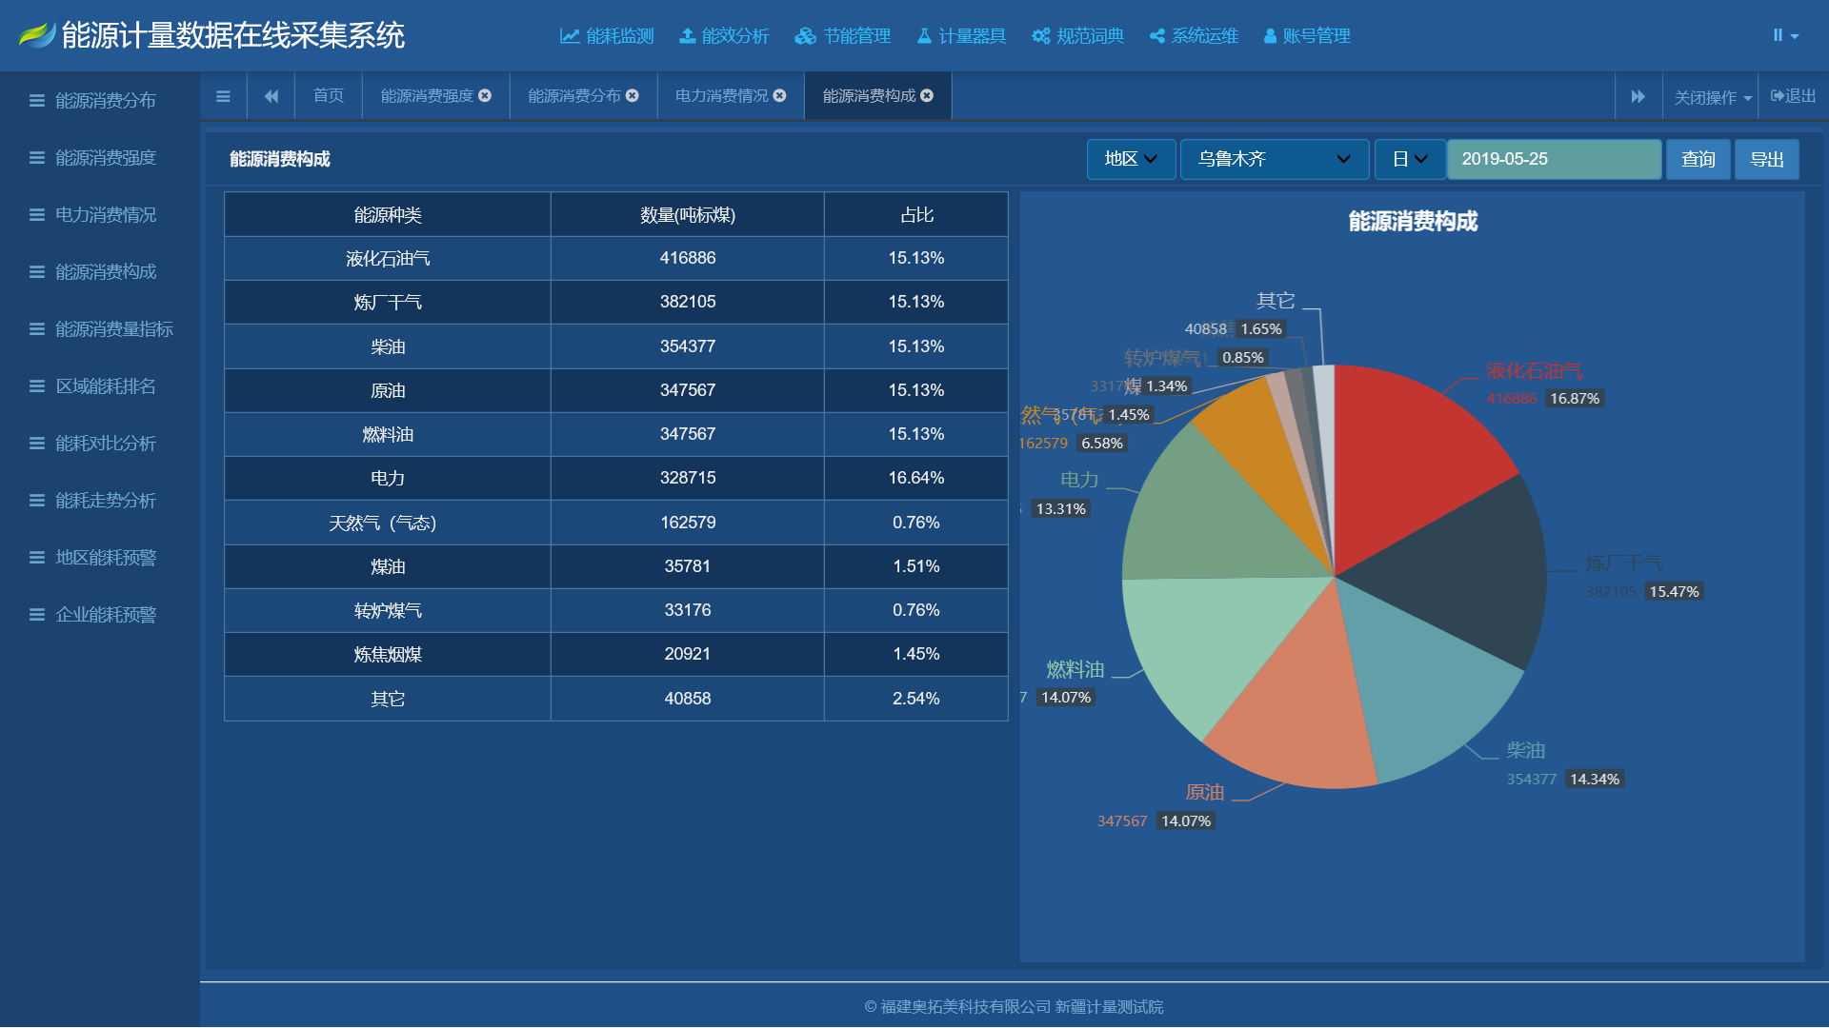Select the 节能管理 icon in the navigation bar
Viewport: 1829px width, 1028px height.
805,35
